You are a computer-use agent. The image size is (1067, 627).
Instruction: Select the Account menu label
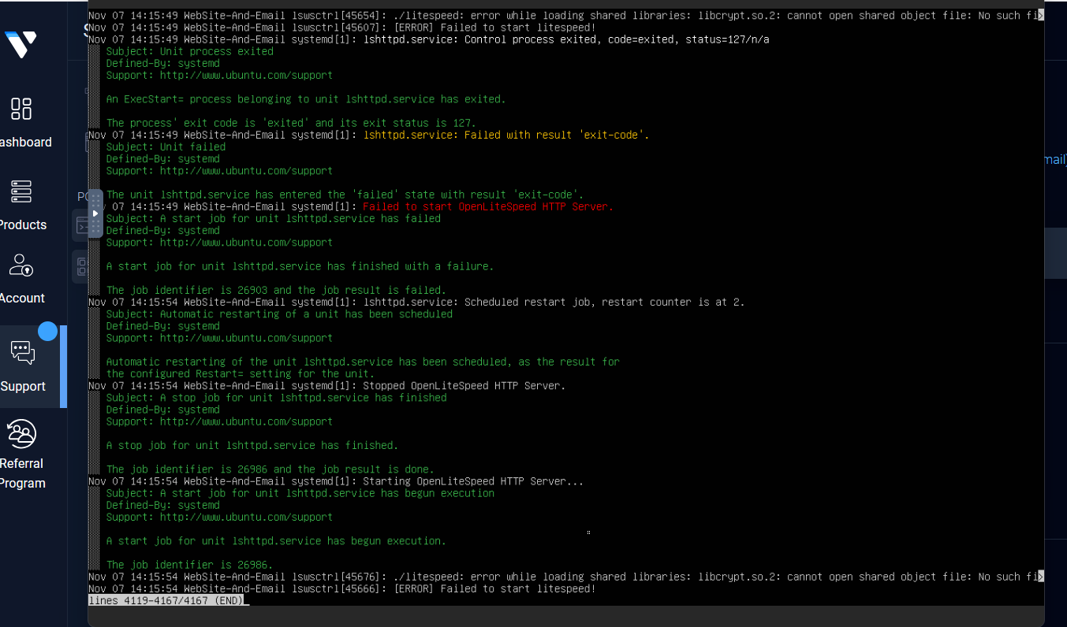[x=22, y=299]
